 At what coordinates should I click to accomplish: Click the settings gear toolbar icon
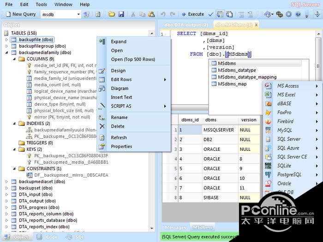click(288, 14)
